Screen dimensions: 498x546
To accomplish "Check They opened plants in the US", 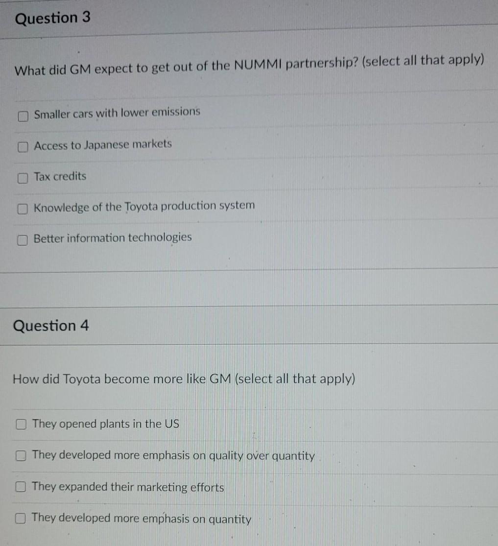I will point(20,425).
